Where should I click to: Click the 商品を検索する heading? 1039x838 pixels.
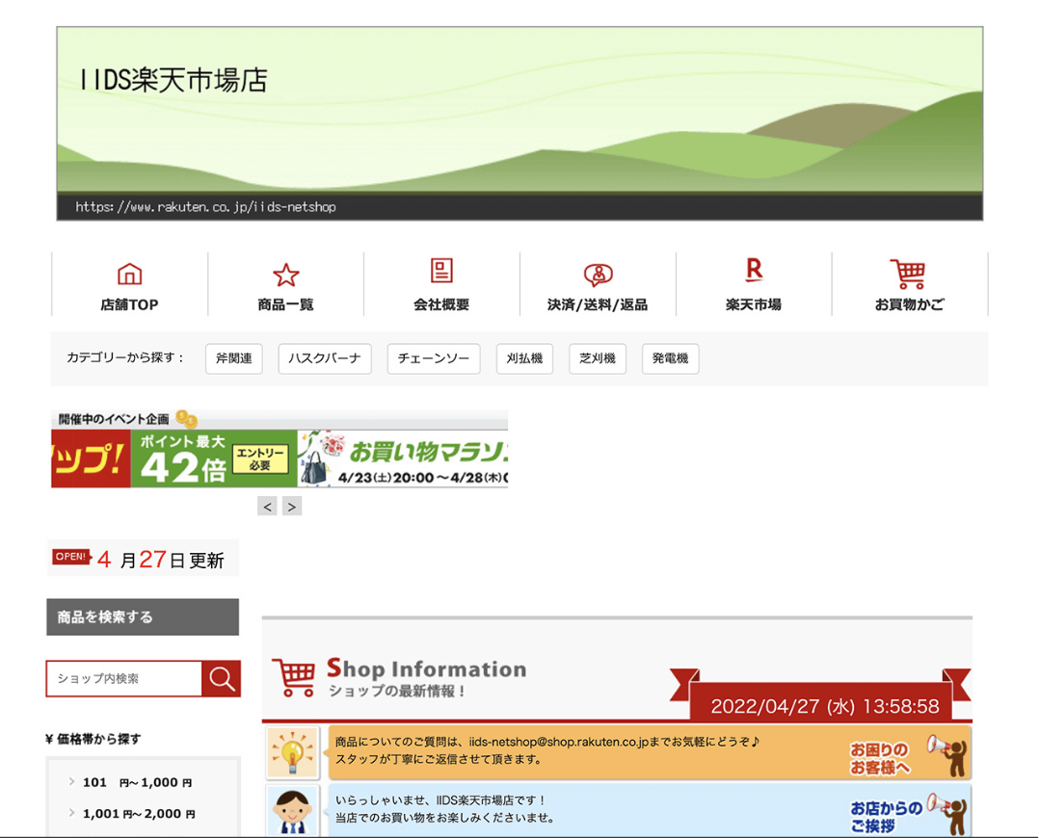point(143,616)
